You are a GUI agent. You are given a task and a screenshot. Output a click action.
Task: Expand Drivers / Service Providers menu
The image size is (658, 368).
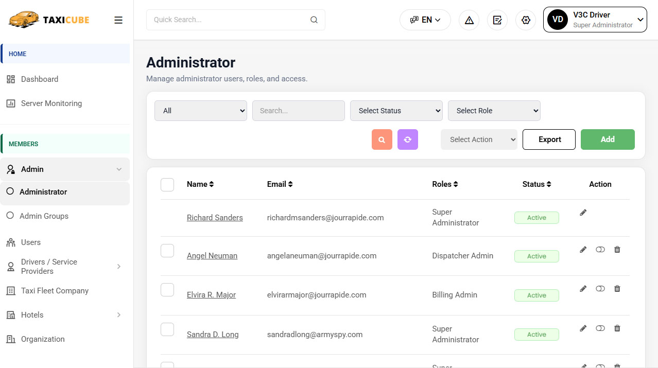point(65,267)
